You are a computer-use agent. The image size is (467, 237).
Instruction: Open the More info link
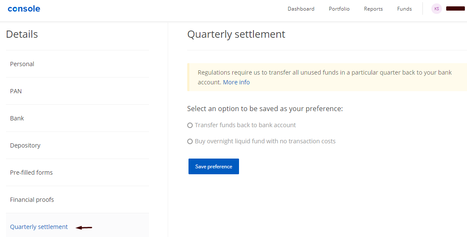[x=236, y=82]
